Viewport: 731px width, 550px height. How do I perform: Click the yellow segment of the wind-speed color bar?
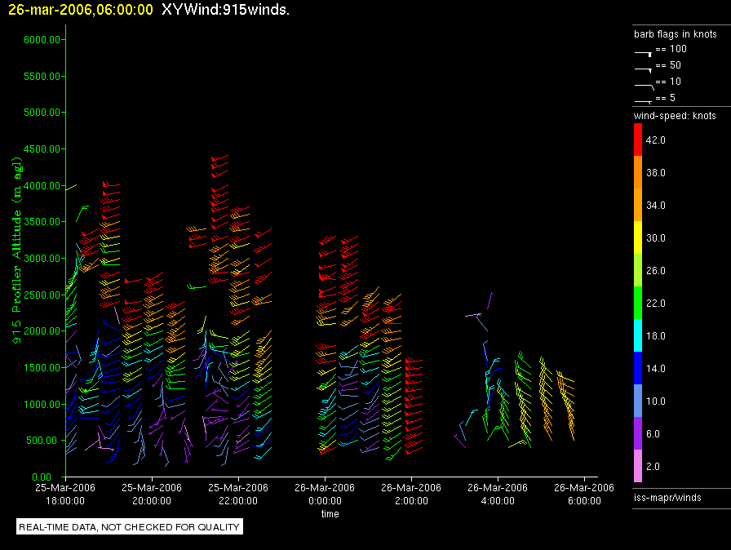[x=639, y=238]
